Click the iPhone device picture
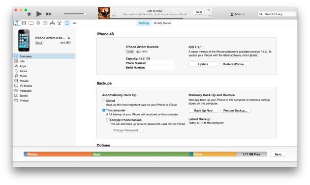This screenshot has height=185, width=310. click(x=24, y=40)
